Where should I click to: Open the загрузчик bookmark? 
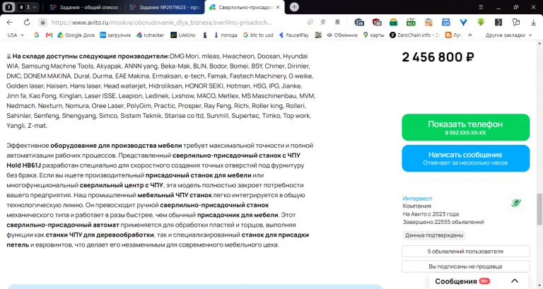coord(115,35)
